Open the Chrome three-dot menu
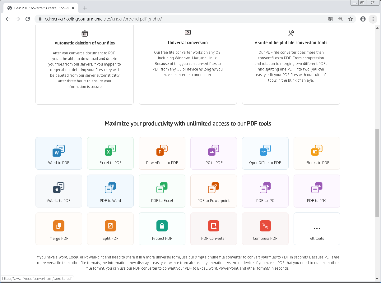Screen dimensions: 381x283 [x=373, y=19]
